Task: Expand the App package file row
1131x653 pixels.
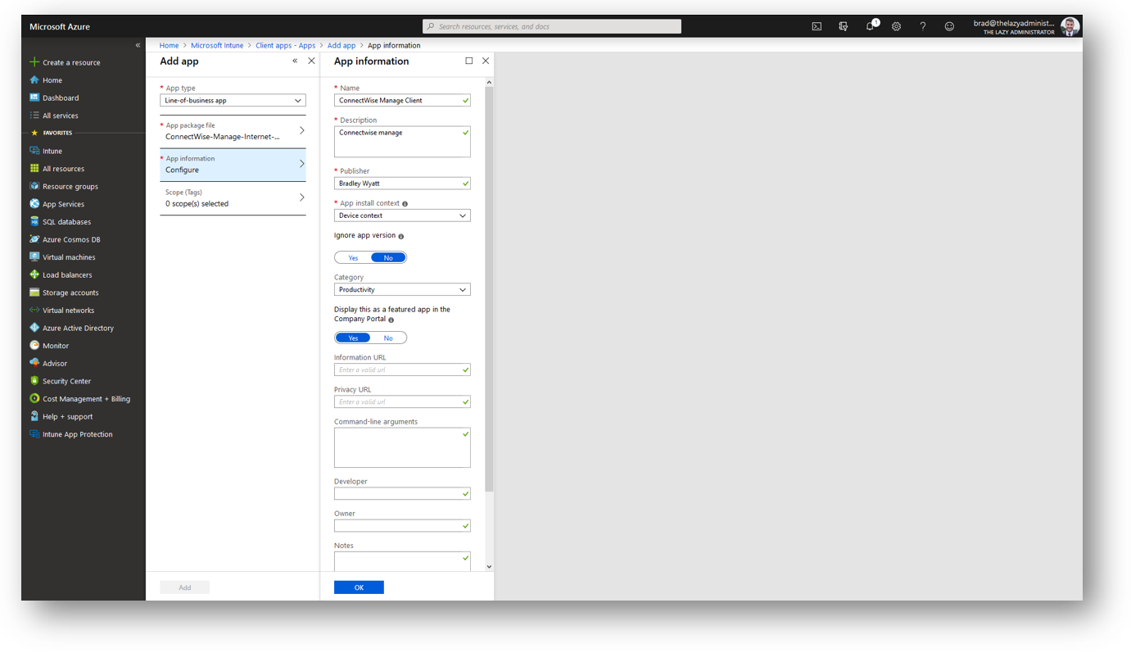Action: click(233, 131)
